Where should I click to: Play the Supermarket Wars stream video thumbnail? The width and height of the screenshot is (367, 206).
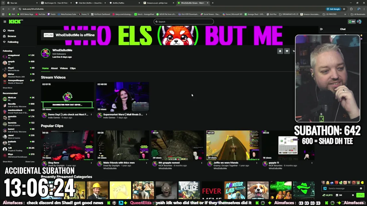122,97
